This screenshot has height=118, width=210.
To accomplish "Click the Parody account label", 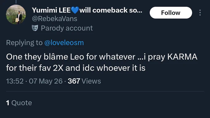I will pos(67,28).
